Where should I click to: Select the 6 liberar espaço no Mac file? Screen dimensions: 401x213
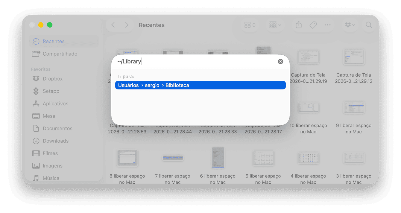coord(218,158)
